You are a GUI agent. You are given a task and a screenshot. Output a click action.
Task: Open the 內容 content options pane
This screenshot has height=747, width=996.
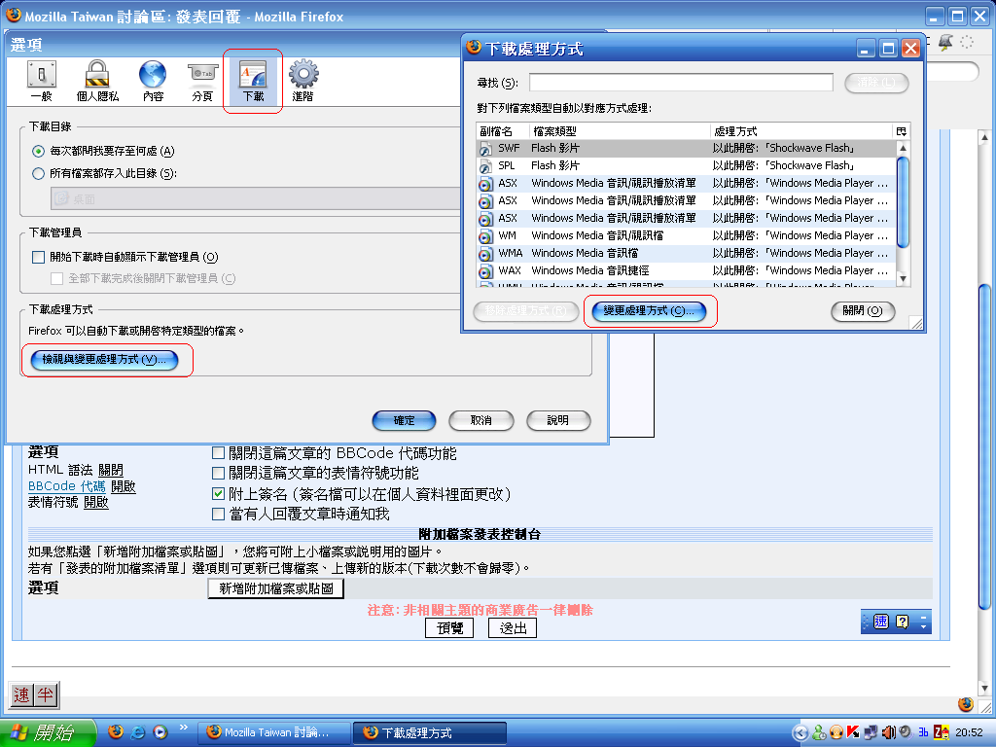pos(153,81)
